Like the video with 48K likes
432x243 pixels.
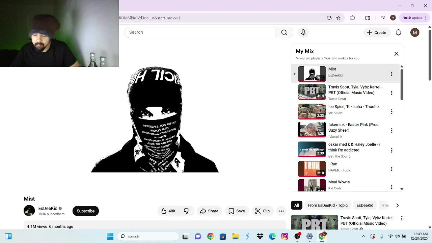(168, 211)
